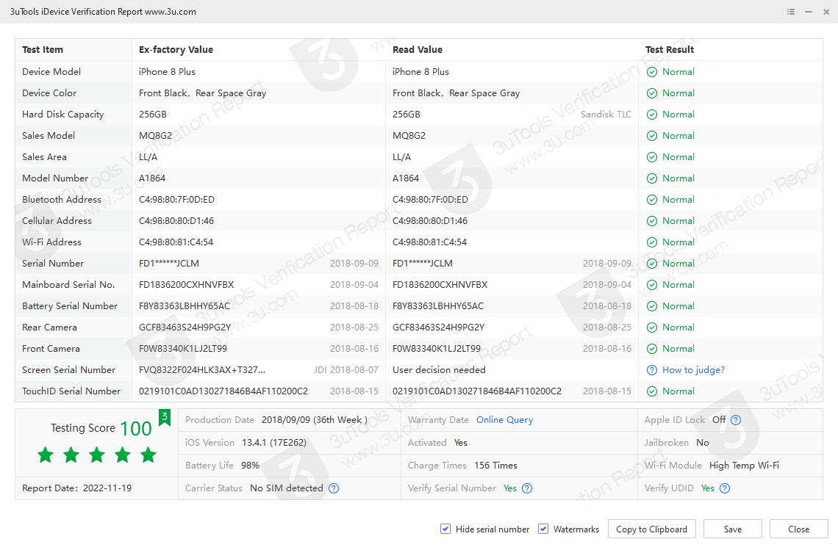Open the Online Query warranty link
Viewport: 838px width, 550px height.
click(x=504, y=420)
